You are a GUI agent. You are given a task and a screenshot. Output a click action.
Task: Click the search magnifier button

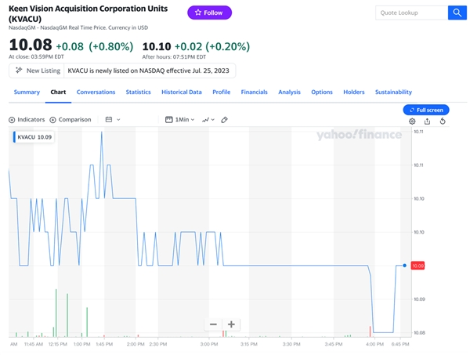457,13
